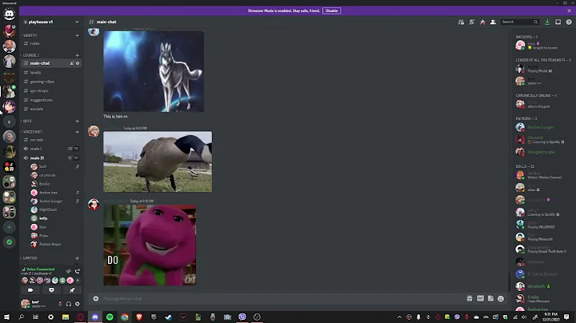Add channel to BOTS category

(x=77, y=122)
